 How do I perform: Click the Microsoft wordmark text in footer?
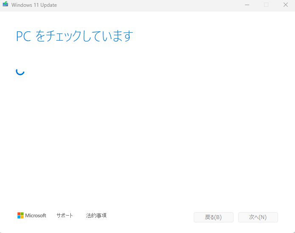click(36, 216)
